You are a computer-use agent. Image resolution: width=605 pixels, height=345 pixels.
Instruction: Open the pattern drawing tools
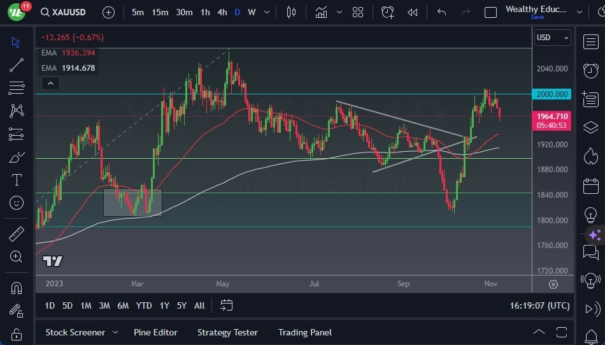point(17,111)
